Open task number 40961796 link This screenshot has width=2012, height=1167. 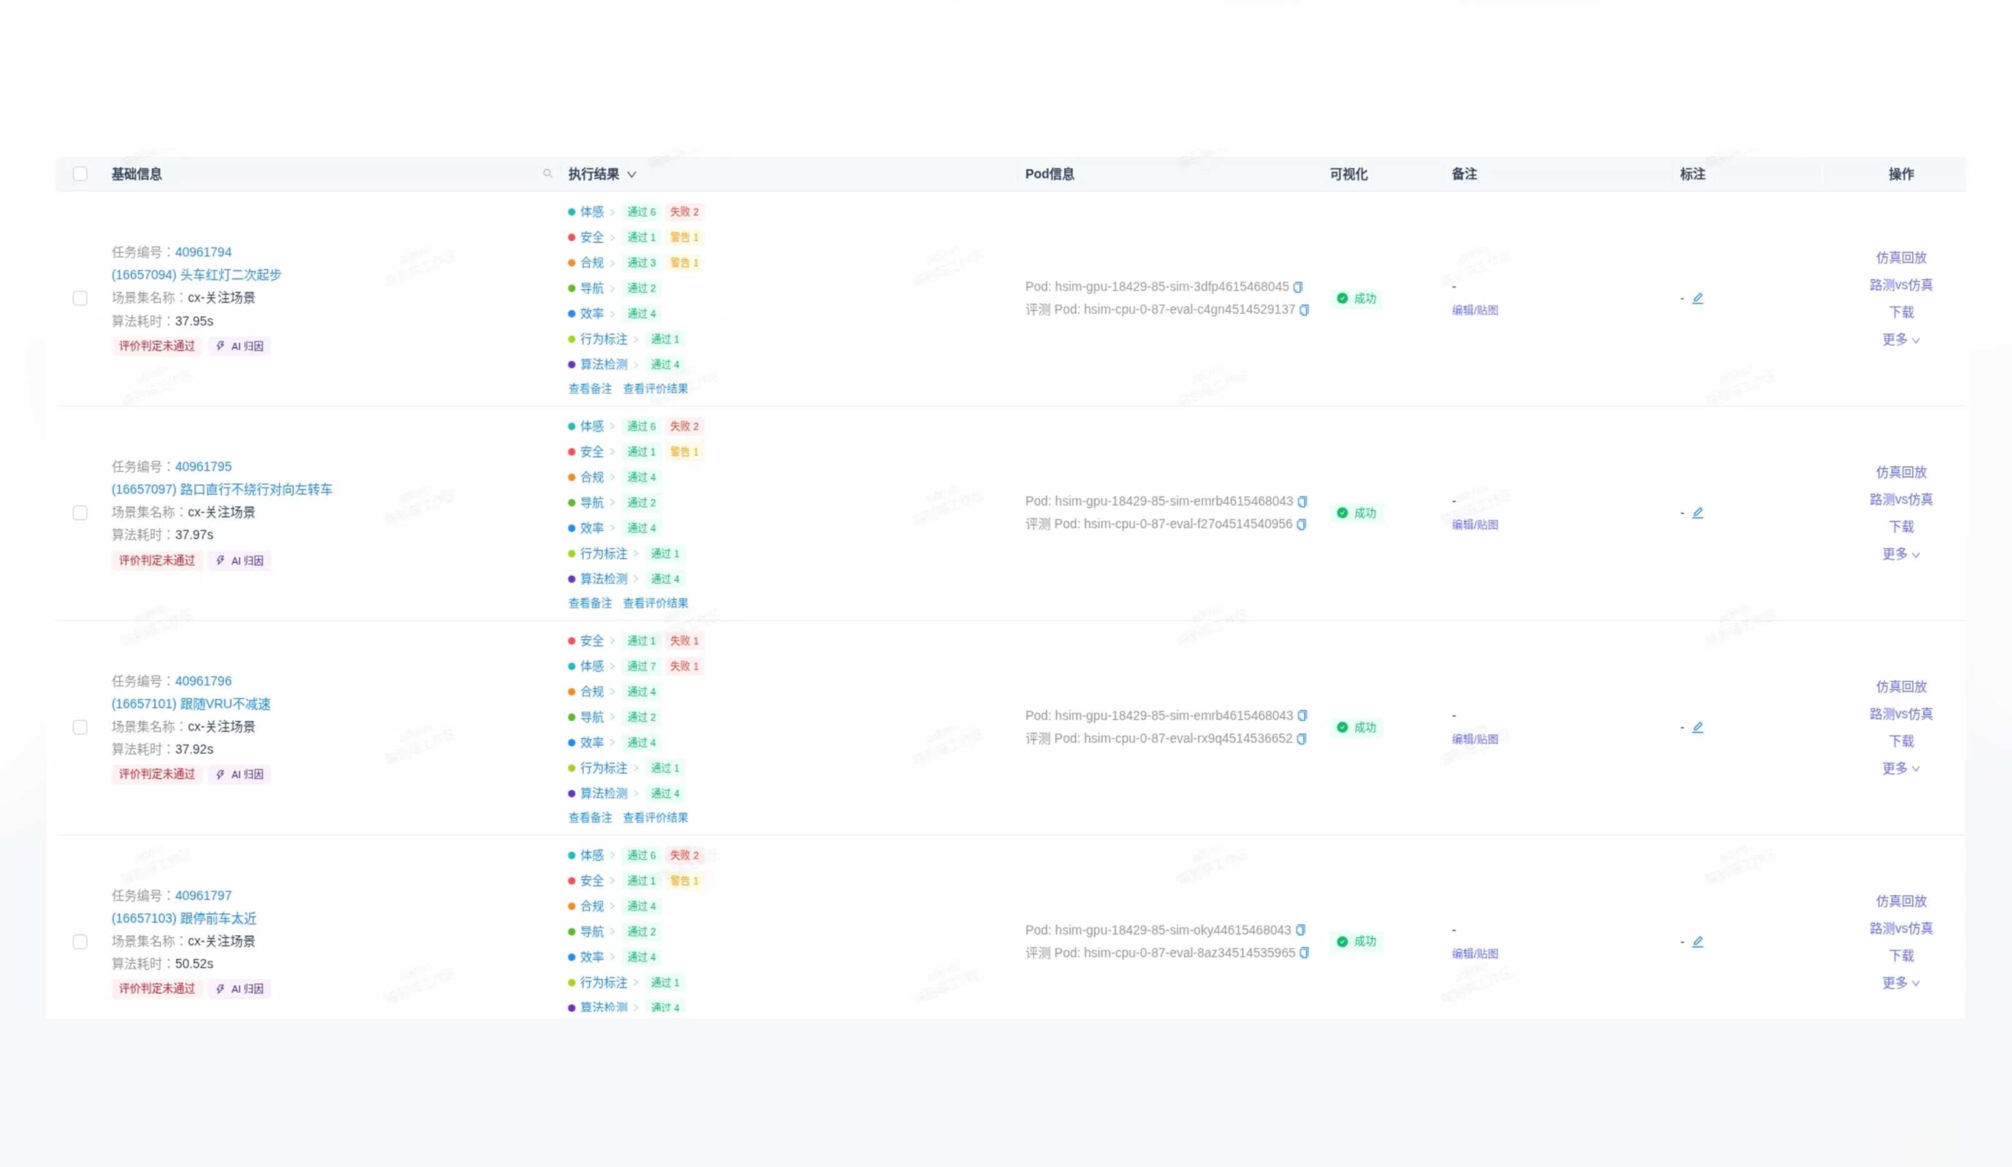[203, 681]
